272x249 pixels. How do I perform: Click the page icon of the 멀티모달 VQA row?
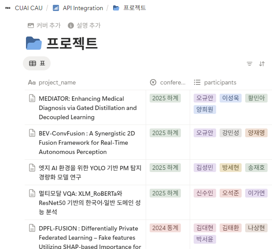coord(32,193)
